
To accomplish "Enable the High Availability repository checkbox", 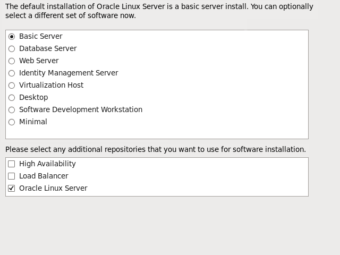I will (12, 164).
